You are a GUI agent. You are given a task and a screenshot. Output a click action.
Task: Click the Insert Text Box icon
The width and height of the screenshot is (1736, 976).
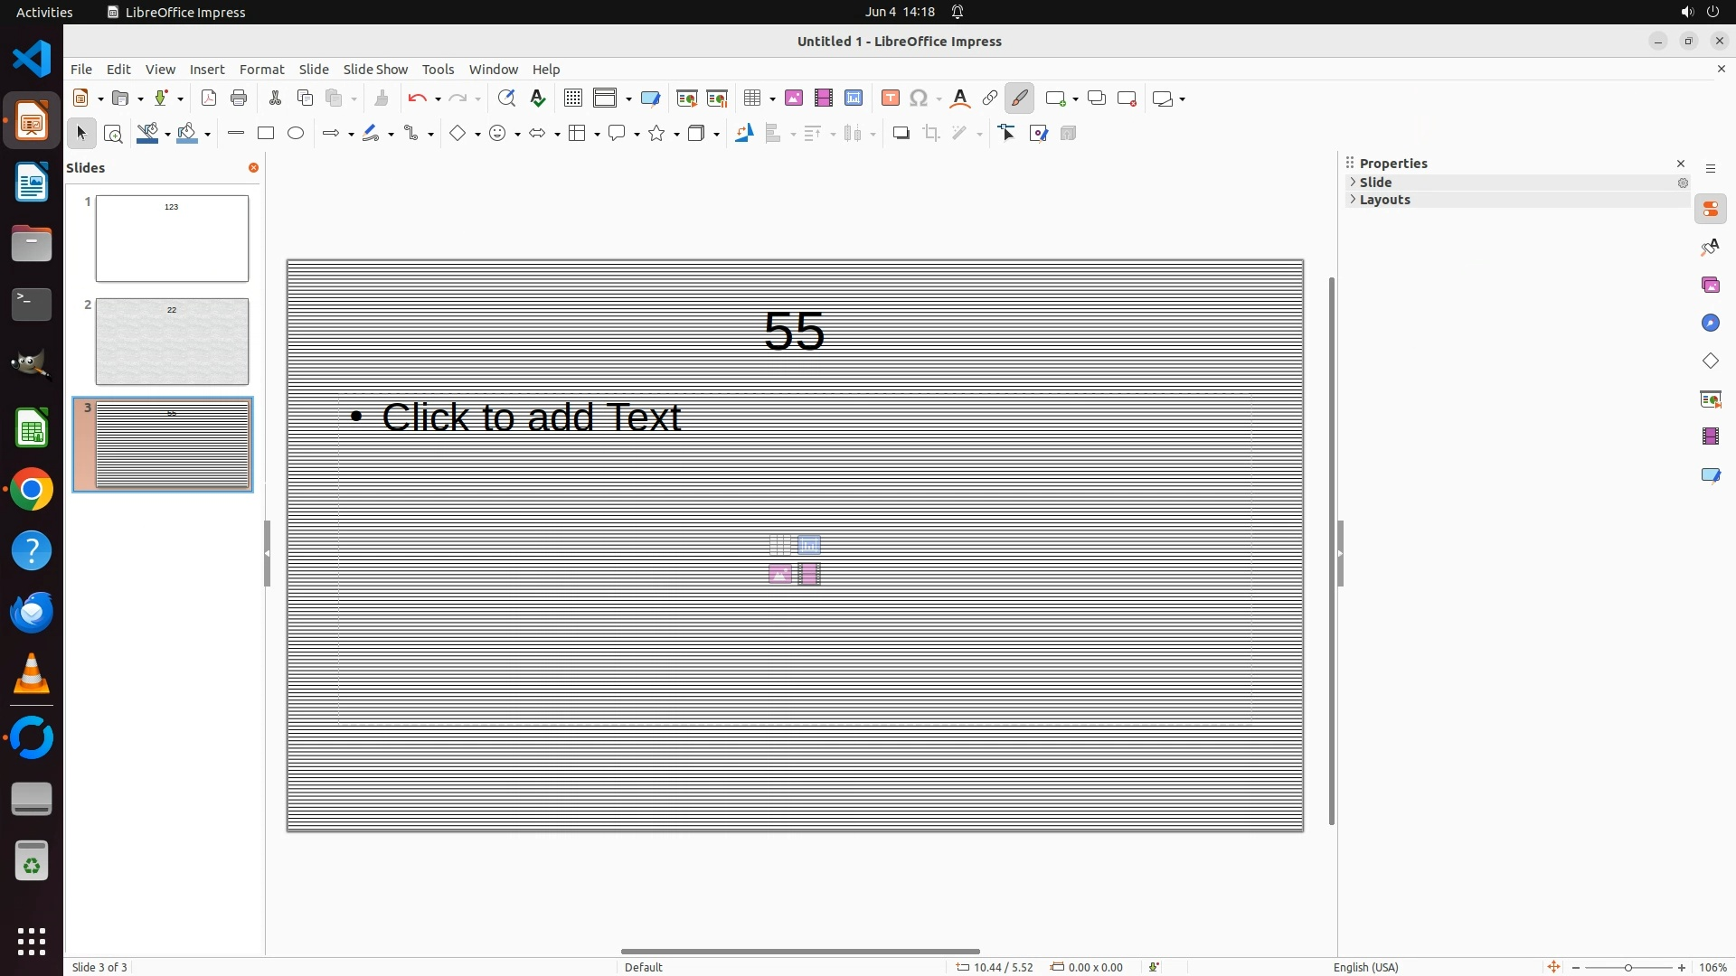(x=891, y=99)
